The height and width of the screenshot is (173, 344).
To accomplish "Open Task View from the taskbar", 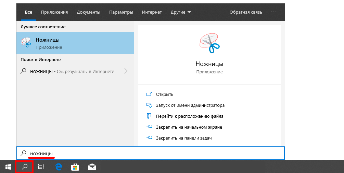I will coord(41,167).
